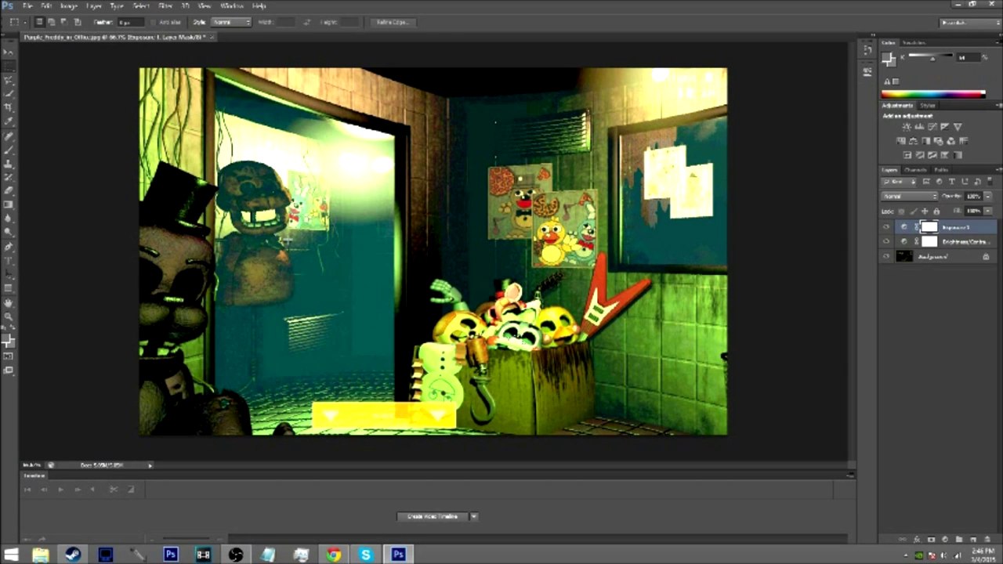
Task: Add a Photo Filter adjustment
Action: click(x=939, y=141)
